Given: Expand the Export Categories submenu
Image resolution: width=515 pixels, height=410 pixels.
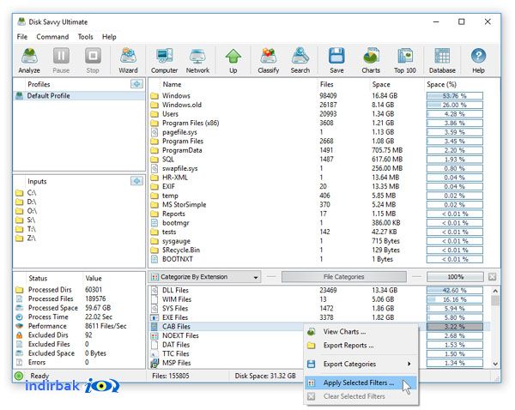Looking at the screenshot, I should tap(361, 364).
